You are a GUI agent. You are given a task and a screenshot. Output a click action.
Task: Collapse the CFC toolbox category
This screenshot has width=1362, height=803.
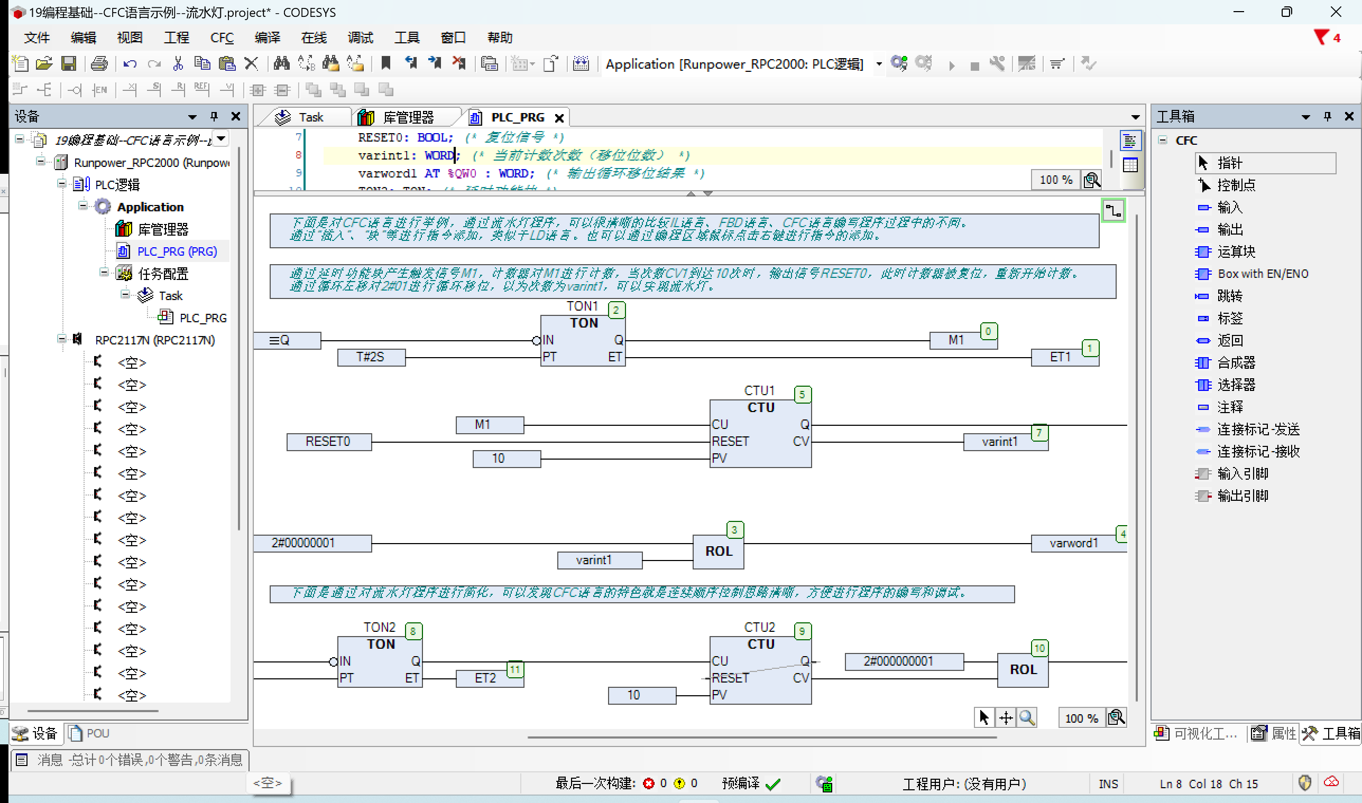(x=1163, y=140)
